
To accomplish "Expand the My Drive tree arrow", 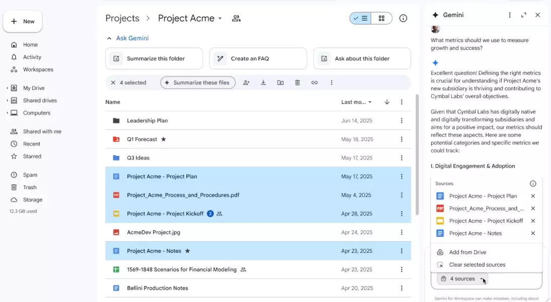I will pos(7,88).
